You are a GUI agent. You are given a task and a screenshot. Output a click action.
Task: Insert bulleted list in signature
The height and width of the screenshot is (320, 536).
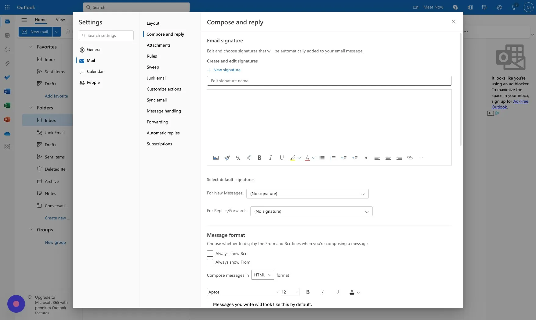coord(322,158)
